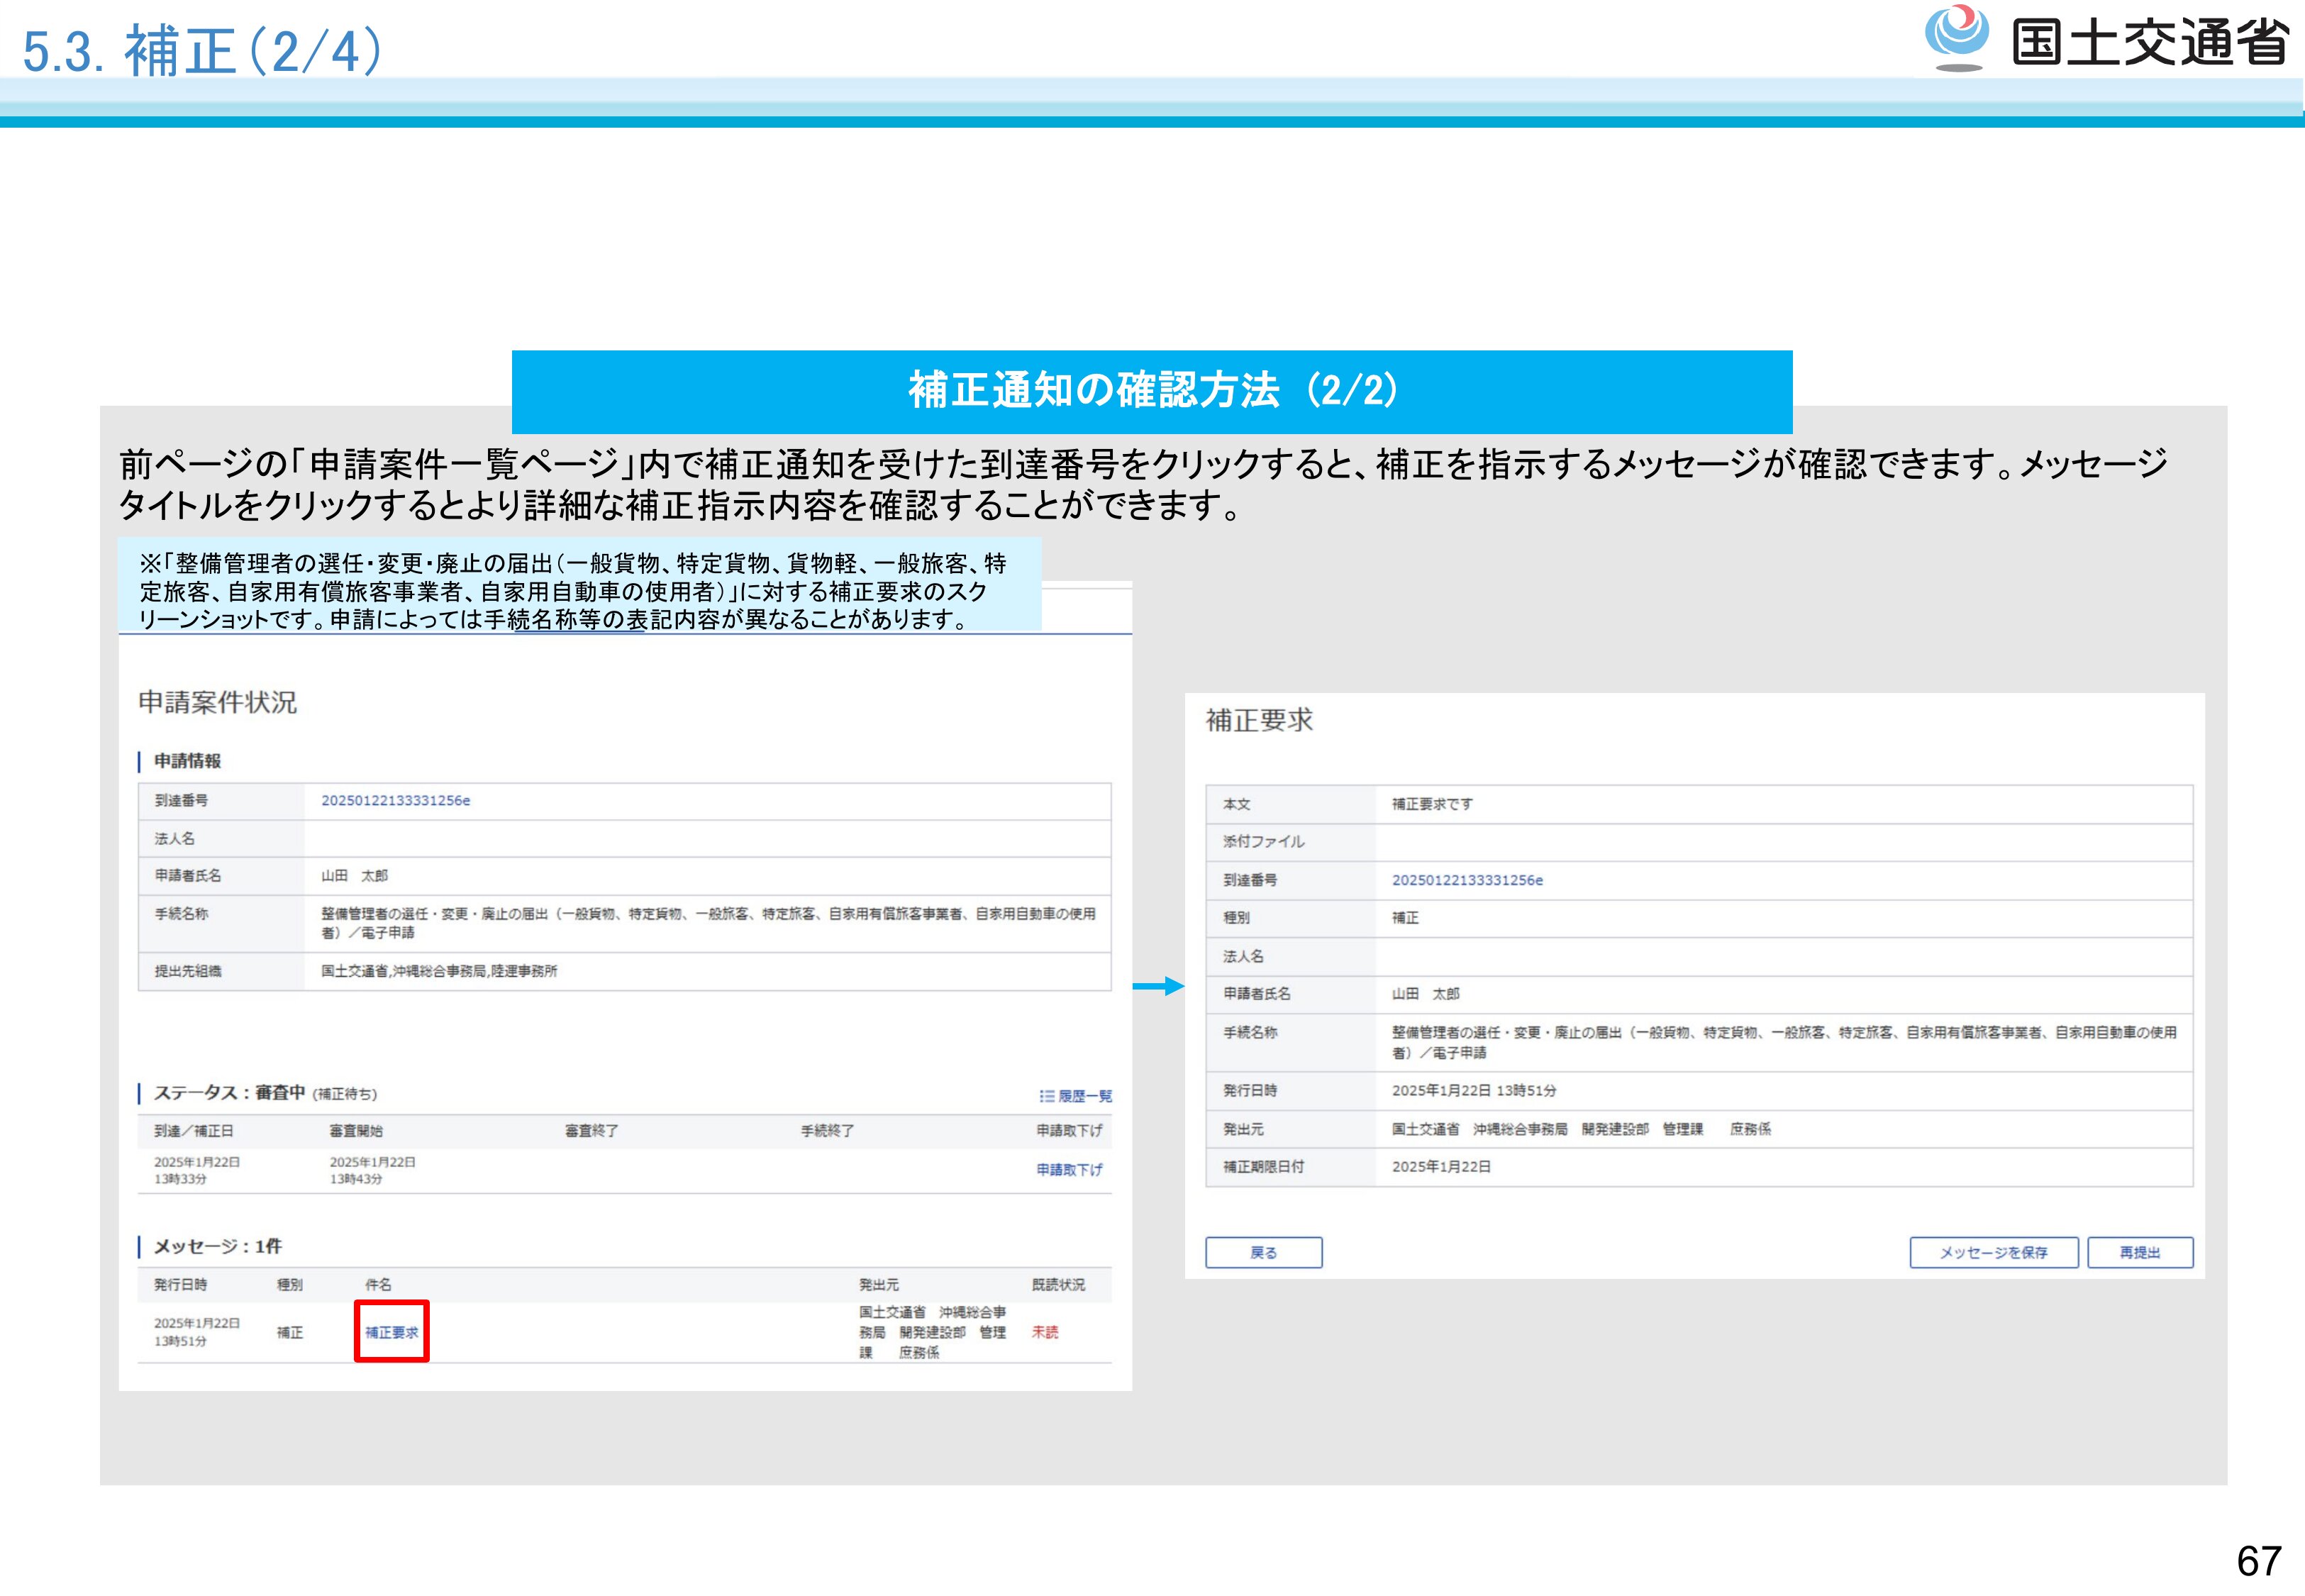Click the 到達番号 link in 申請情報 table
2305x1596 pixels.
point(395,800)
